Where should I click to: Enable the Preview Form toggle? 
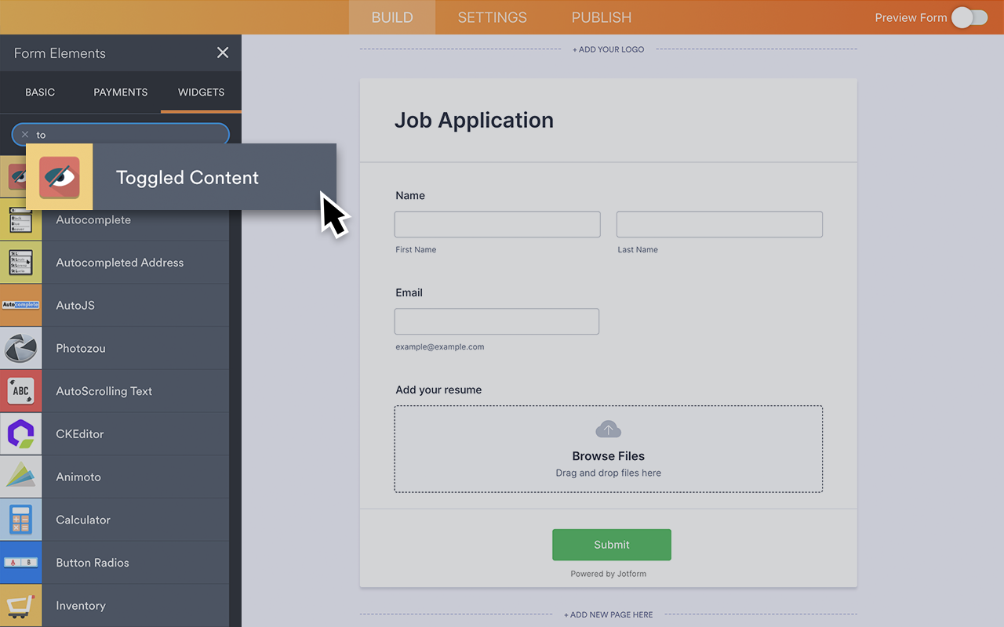pyautogui.click(x=969, y=17)
